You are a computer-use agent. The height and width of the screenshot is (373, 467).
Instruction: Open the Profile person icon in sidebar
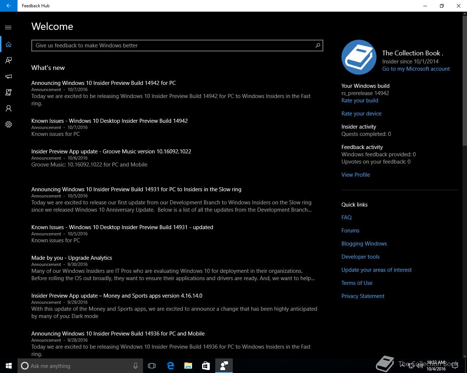click(x=8, y=109)
